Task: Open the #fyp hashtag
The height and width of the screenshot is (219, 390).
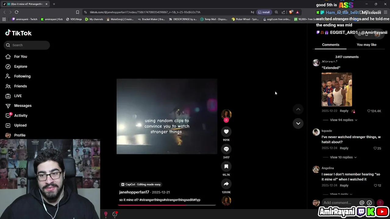Action: click(197, 200)
